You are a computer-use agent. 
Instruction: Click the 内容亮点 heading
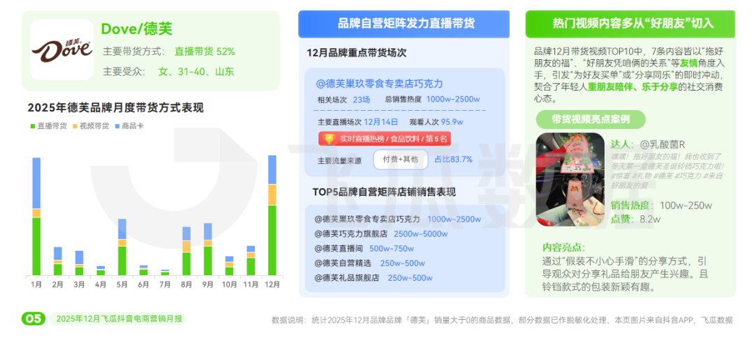(x=563, y=247)
